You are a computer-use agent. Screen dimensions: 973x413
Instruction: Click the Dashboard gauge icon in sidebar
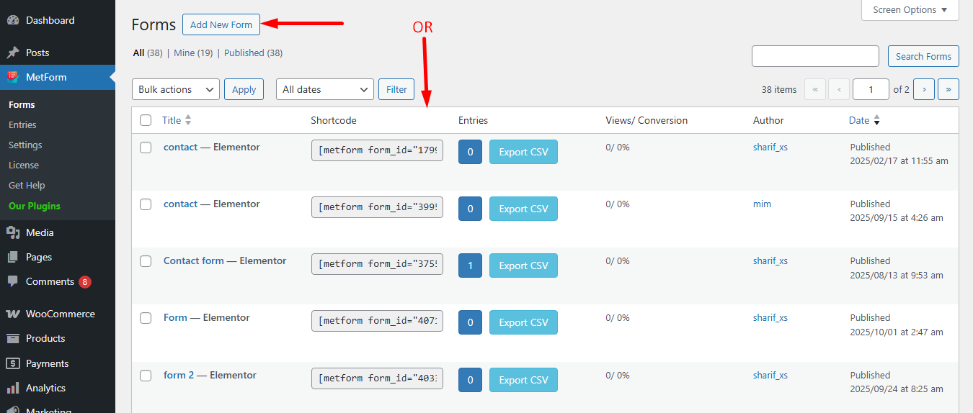[13, 21]
